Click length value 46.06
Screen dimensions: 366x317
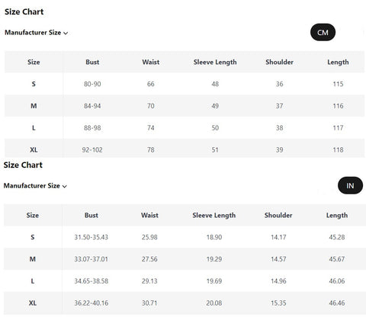coord(337,281)
